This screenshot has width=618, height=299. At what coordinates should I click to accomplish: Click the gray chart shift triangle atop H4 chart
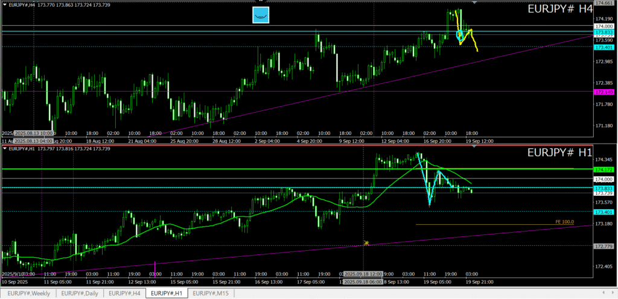click(x=475, y=3)
